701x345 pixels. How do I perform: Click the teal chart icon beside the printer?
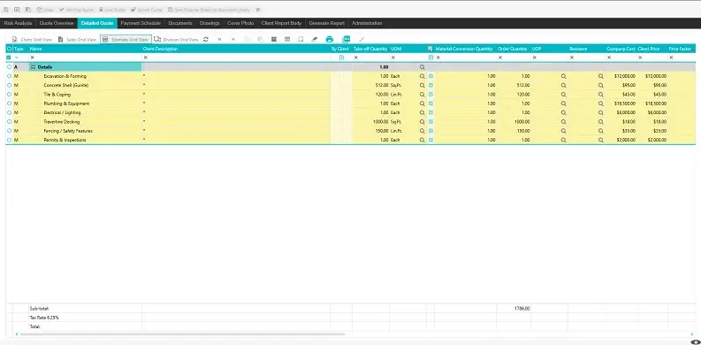pyautogui.click(x=347, y=40)
